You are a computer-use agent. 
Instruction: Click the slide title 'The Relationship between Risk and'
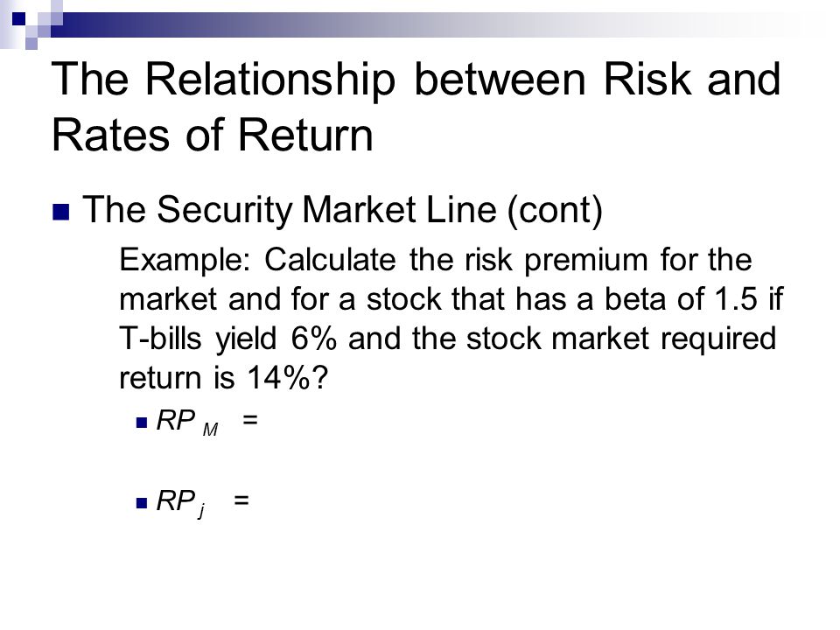[416, 80]
